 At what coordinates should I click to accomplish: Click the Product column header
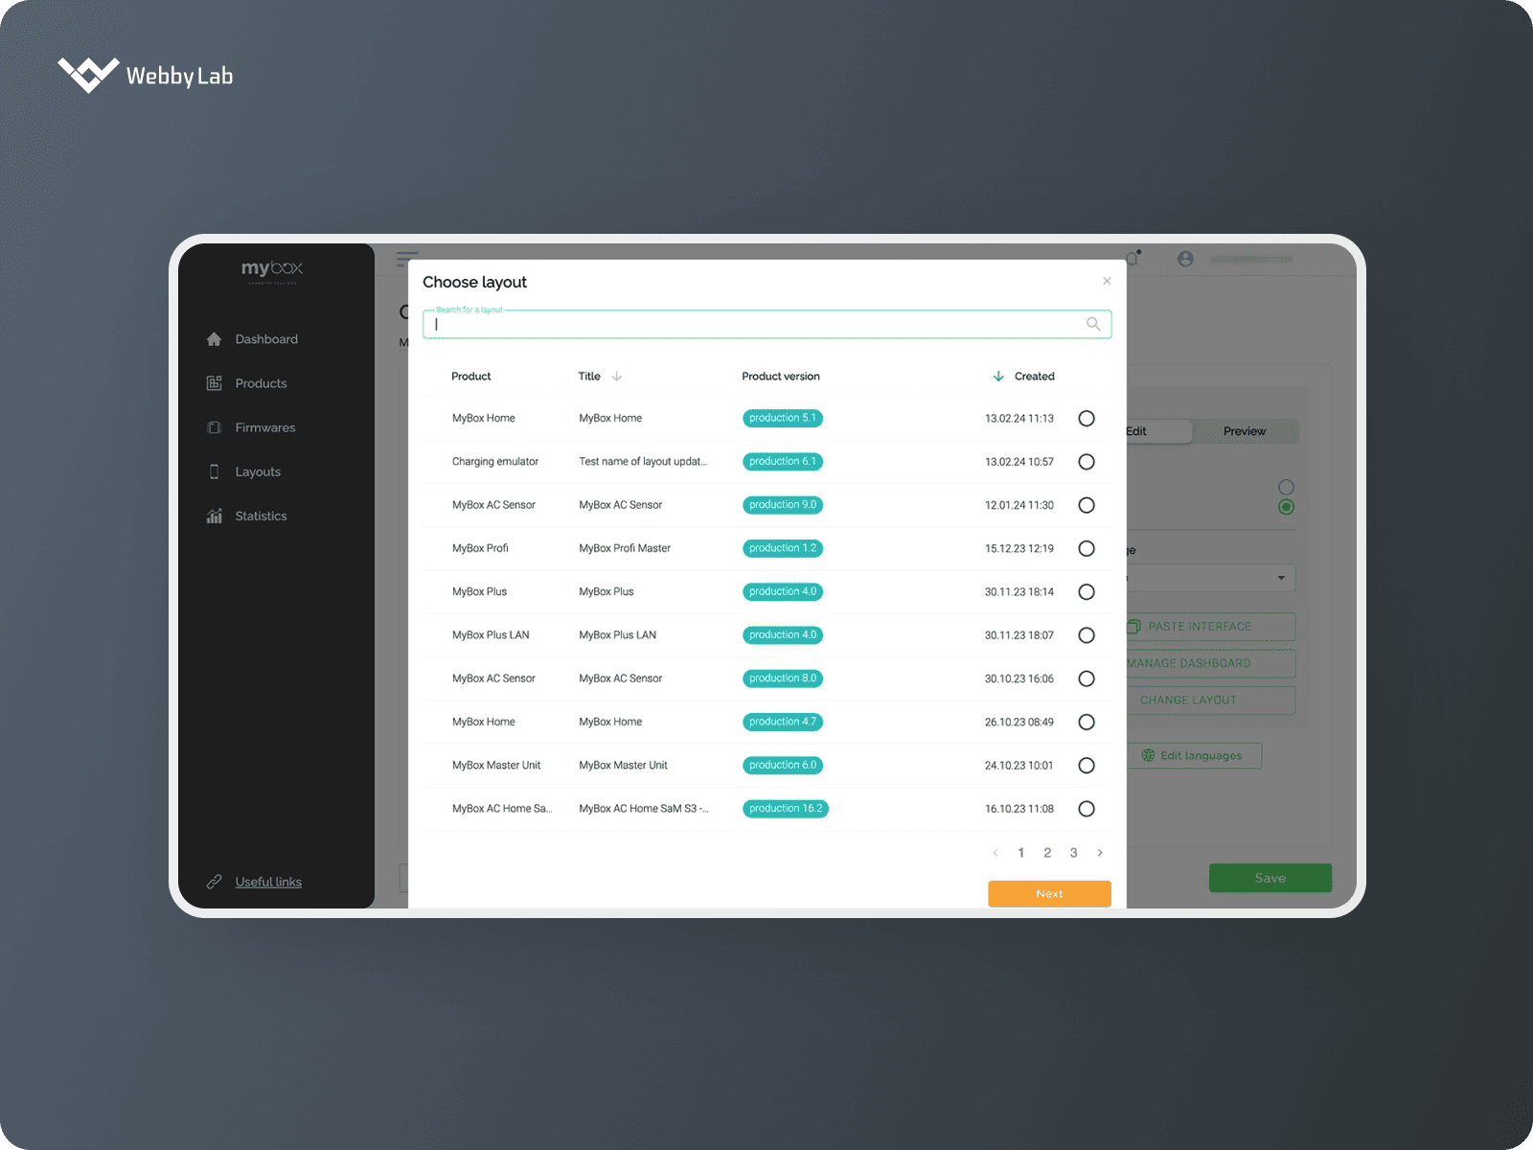coord(470,376)
